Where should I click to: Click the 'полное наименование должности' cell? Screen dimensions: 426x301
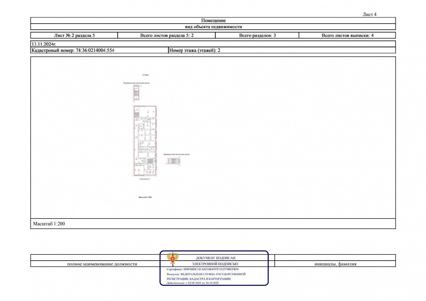(x=102, y=264)
